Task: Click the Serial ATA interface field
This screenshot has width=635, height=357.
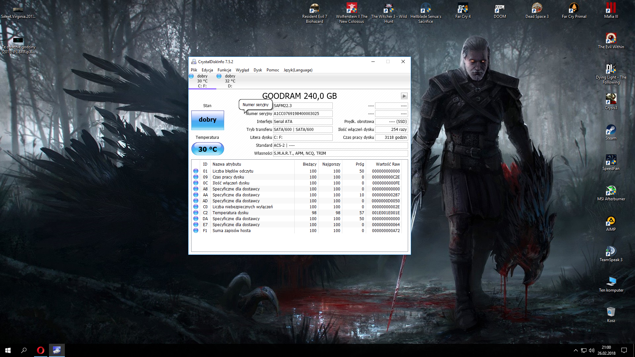Action: pos(303,122)
